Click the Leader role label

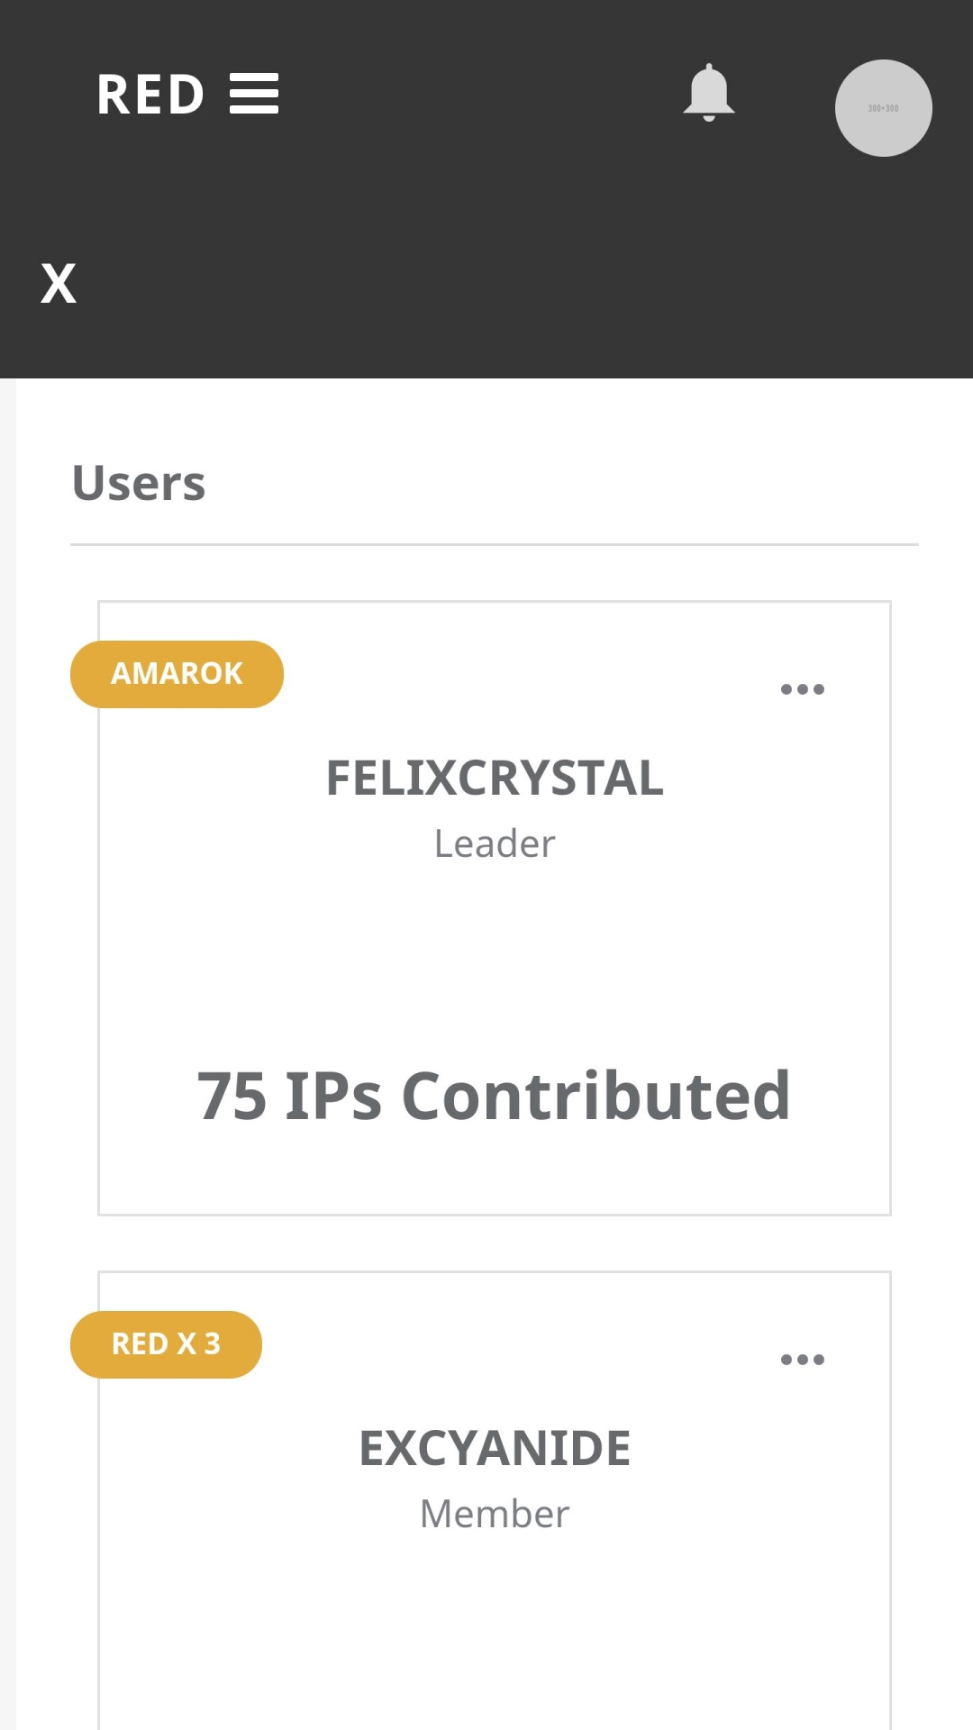pos(495,844)
